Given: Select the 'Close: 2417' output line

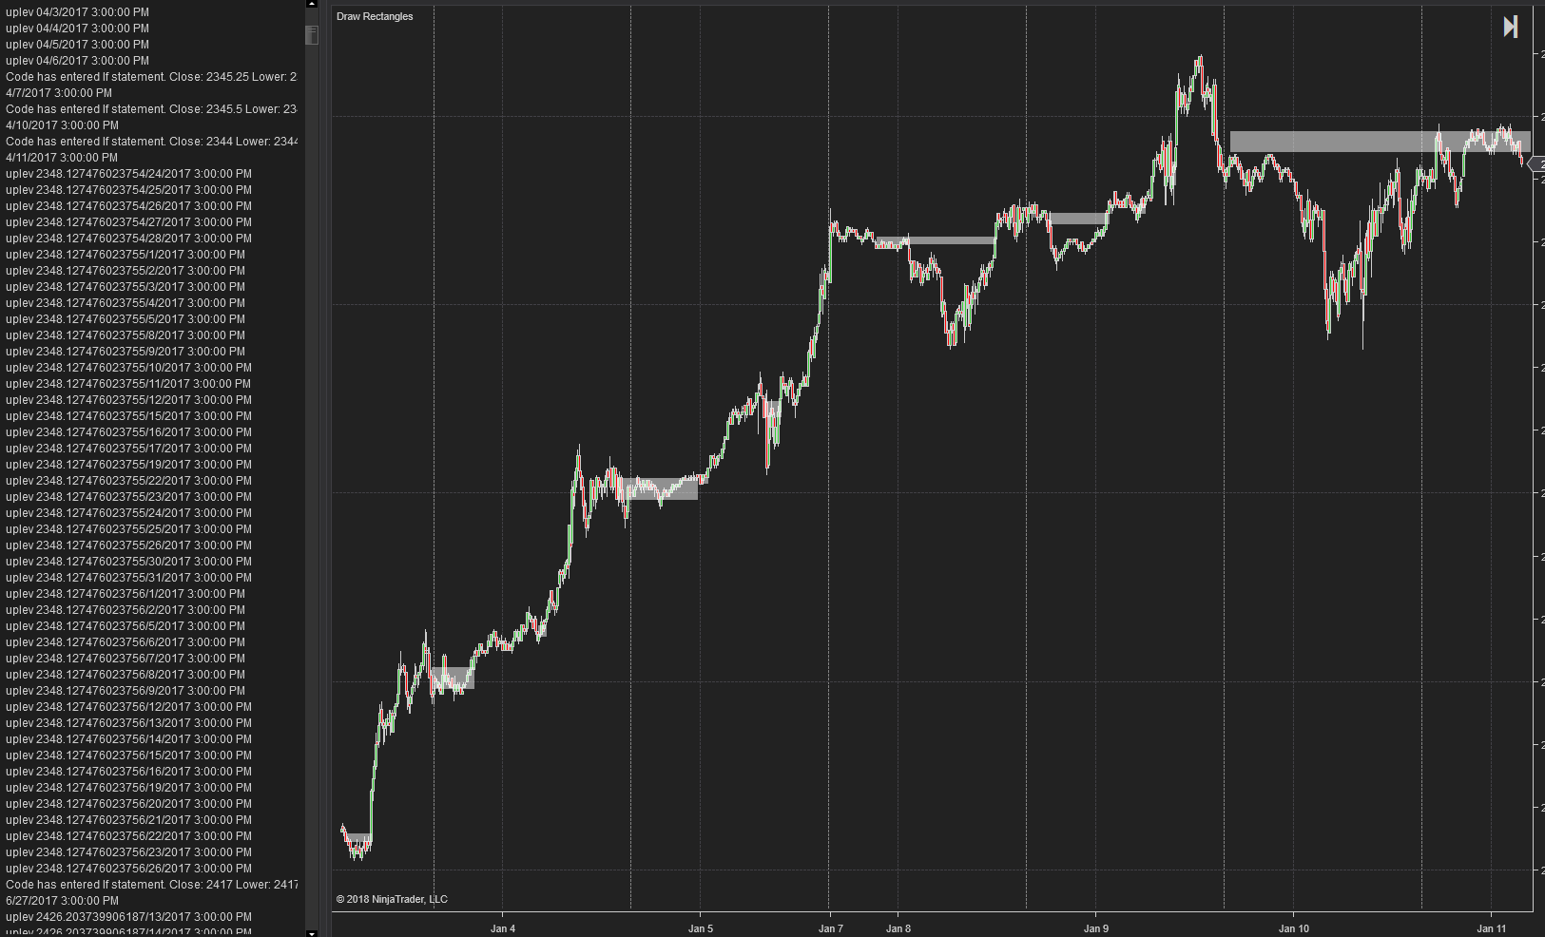Looking at the screenshot, I should 151,885.
